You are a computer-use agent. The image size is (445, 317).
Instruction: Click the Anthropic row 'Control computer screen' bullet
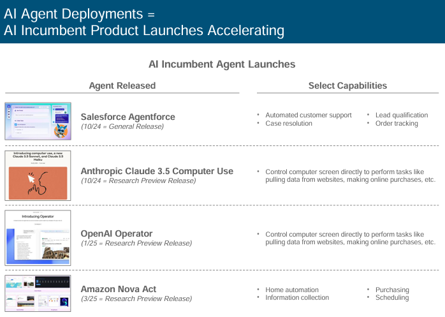click(x=350, y=175)
